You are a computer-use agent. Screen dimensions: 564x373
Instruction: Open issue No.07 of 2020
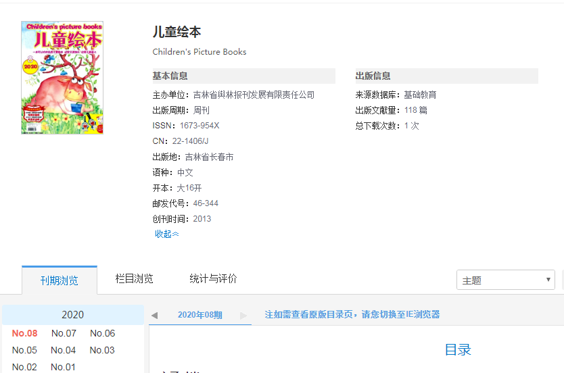64,333
